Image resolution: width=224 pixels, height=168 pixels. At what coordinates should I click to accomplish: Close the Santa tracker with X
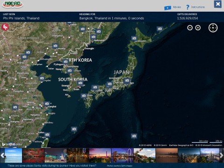(218, 4)
